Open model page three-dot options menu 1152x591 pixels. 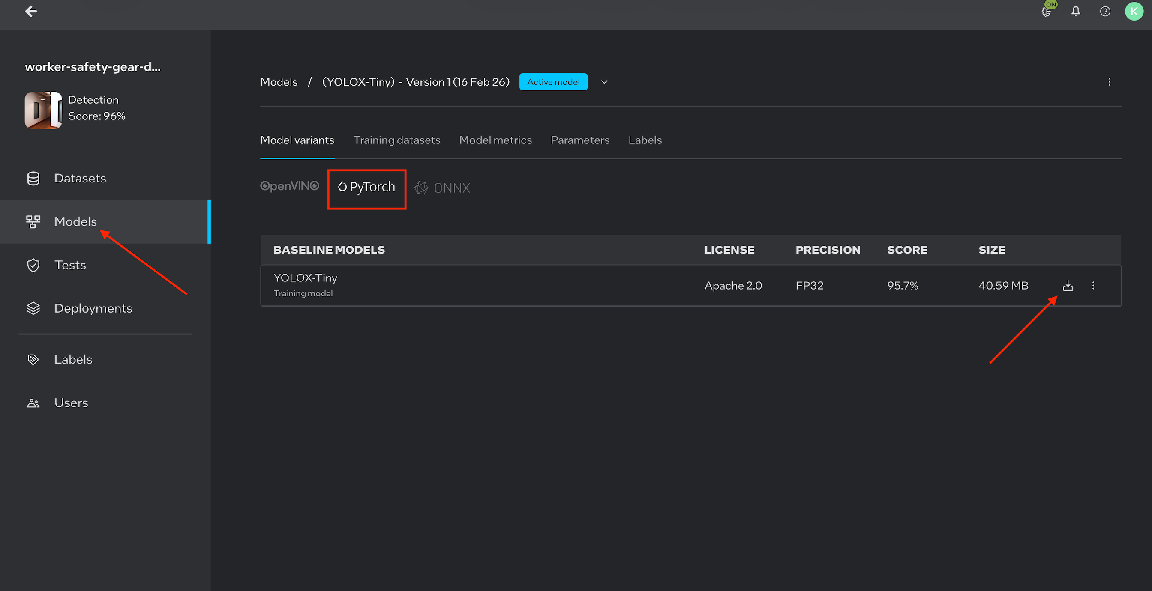pos(1110,82)
